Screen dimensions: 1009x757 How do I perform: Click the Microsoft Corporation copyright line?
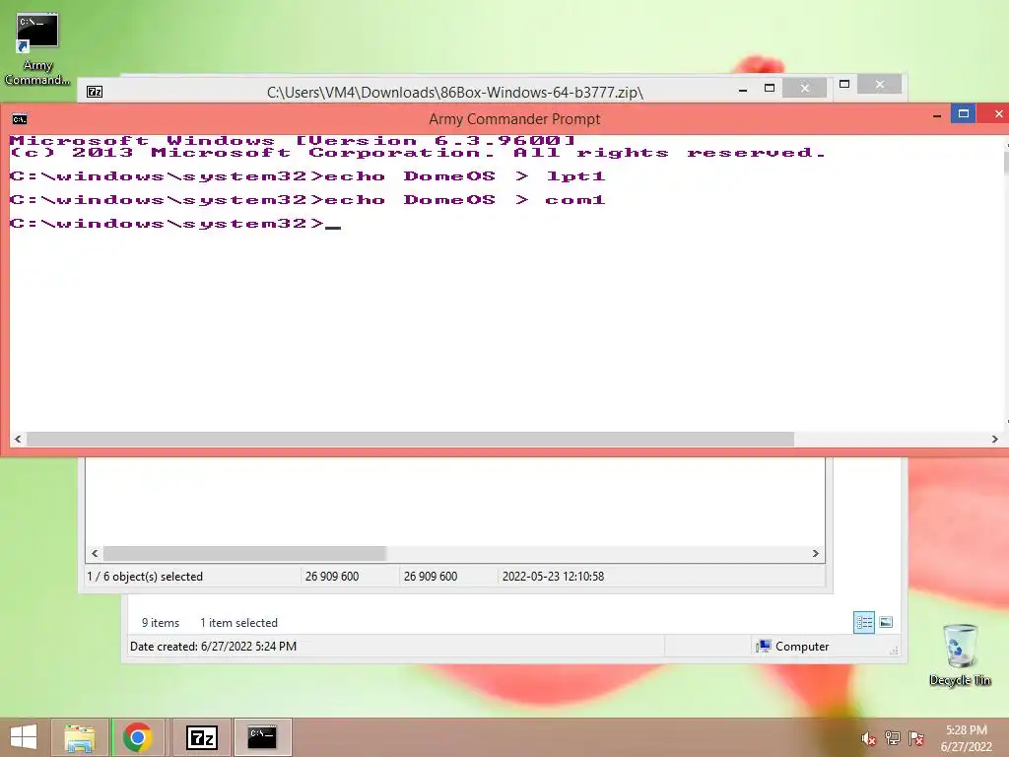[x=418, y=153]
